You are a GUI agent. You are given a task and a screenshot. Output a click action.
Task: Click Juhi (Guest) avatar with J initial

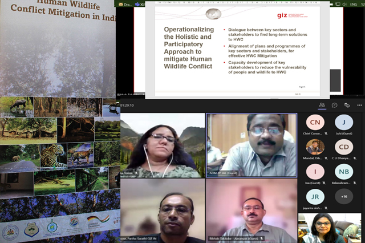point(343,122)
